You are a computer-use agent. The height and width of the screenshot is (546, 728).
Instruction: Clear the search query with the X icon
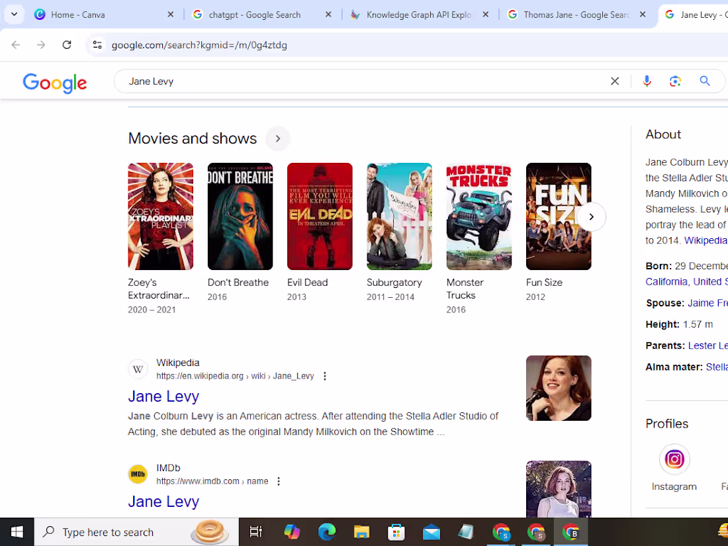(615, 80)
